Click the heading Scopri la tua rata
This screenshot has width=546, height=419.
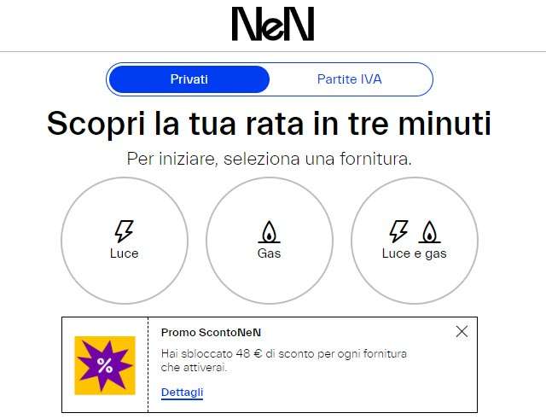click(x=269, y=124)
